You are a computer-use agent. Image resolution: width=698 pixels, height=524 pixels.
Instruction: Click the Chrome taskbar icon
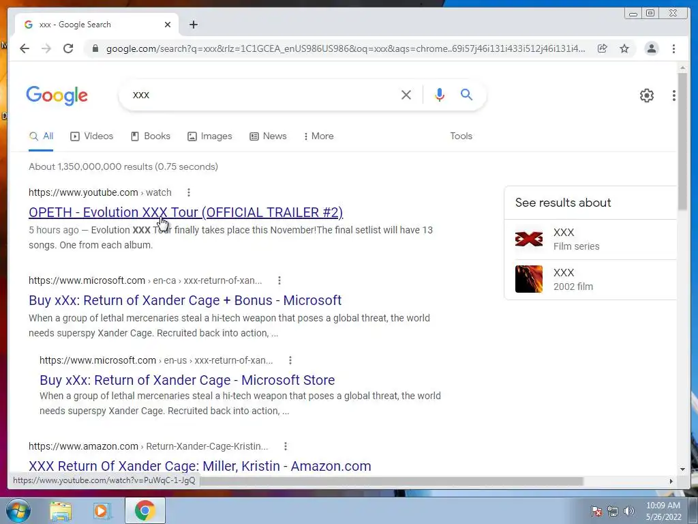[x=145, y=510]
